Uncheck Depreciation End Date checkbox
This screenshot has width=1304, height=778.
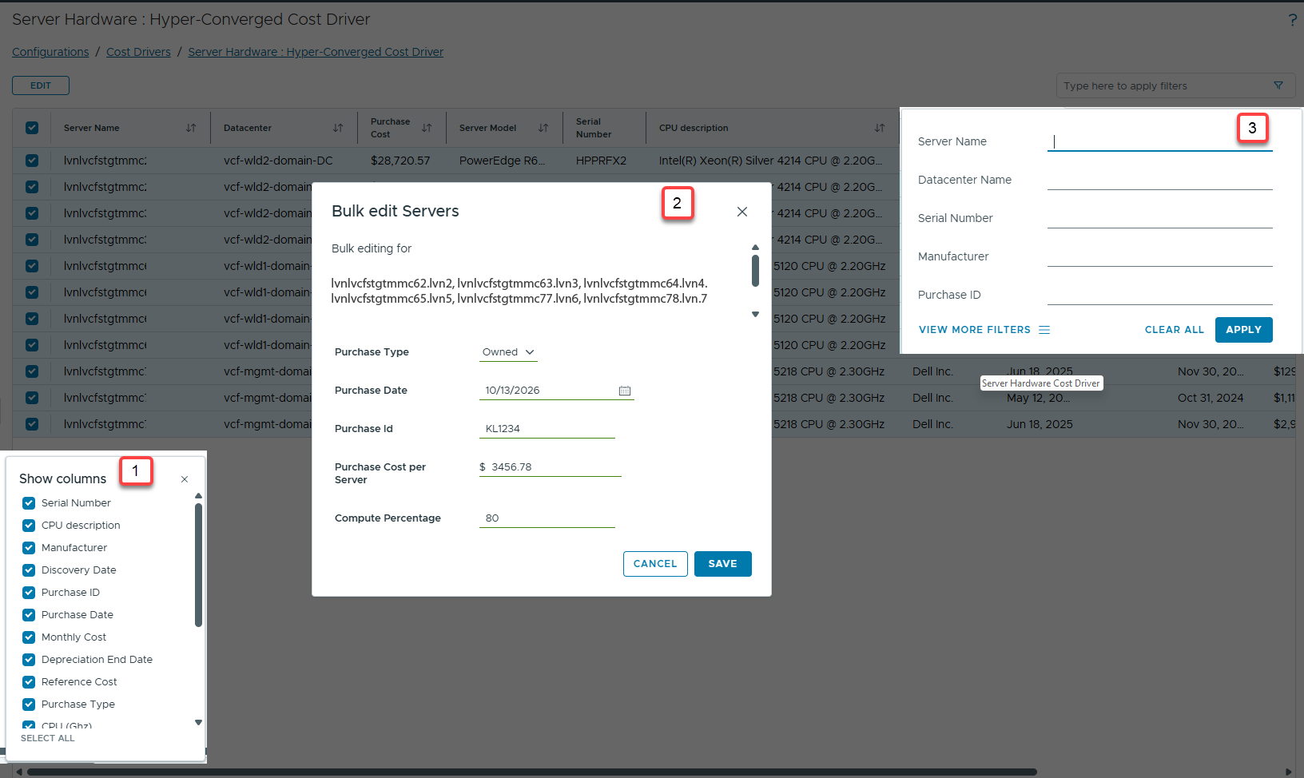(29, 660)
